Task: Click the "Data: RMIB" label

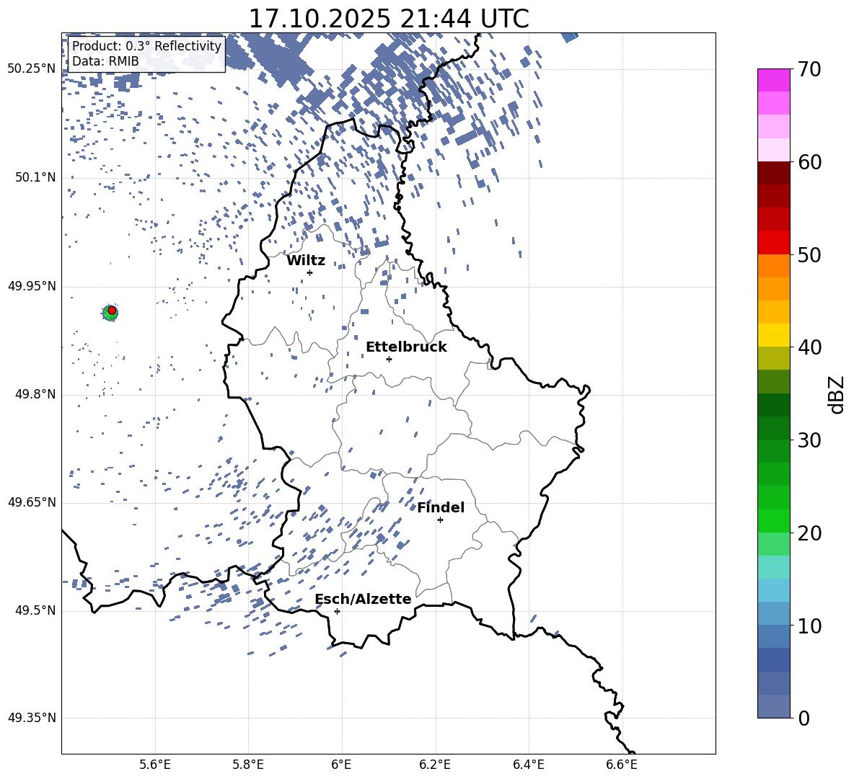Action: tap(105, 61)
